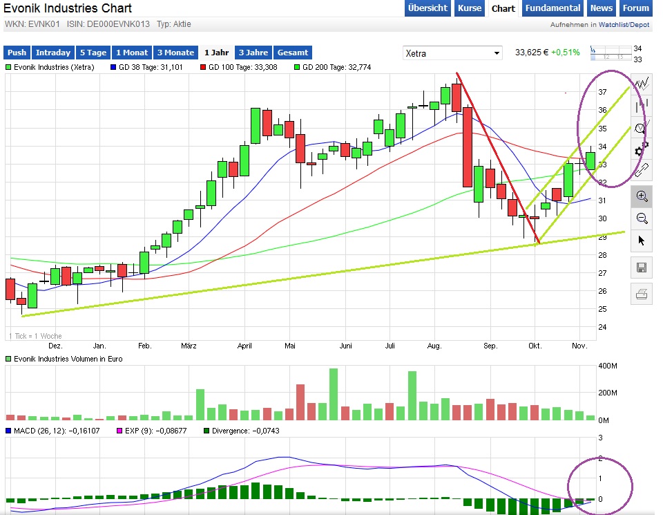Select the arrow pointer tool
The width and height of the screenshot is (663, 515).
[x=642, y=241]
